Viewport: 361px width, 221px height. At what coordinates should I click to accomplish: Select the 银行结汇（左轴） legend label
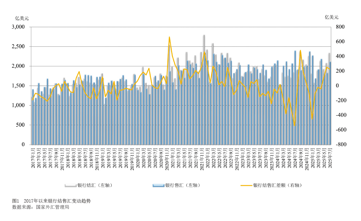tap(95, 186)
